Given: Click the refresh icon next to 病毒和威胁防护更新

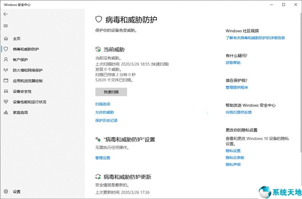Looking at the screenshot, I should click(98, 177).
